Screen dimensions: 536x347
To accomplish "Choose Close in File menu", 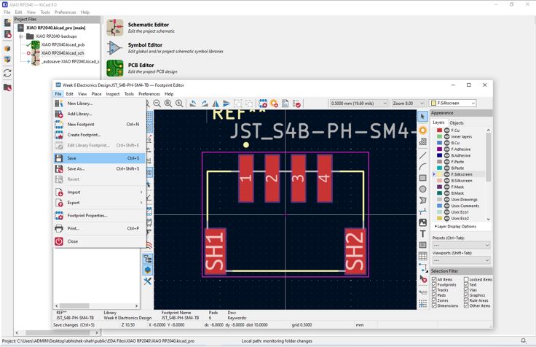I will click(x=100, y=241).
